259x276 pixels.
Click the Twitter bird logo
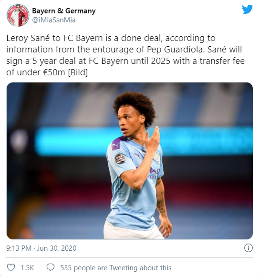(247, 10)
